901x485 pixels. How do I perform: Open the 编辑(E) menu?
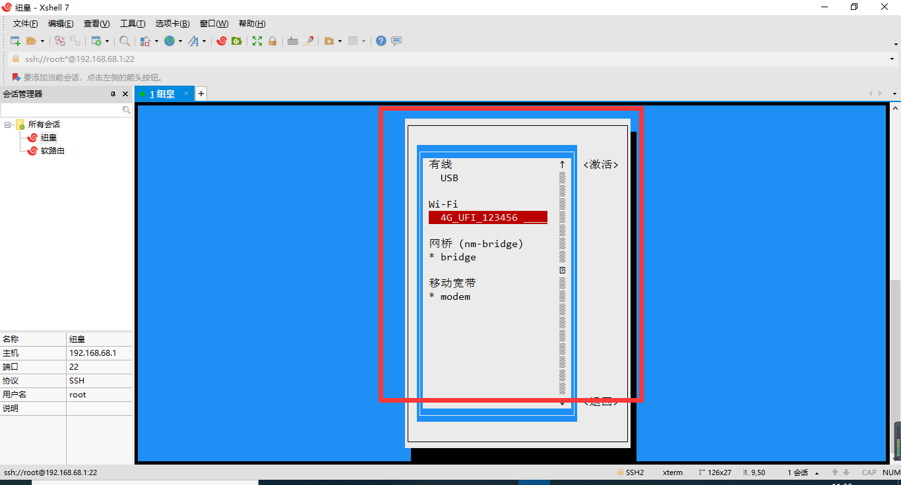pyautogui.click(x=61, y=24)
